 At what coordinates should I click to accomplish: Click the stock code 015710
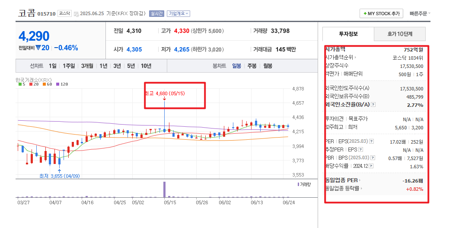46,14
